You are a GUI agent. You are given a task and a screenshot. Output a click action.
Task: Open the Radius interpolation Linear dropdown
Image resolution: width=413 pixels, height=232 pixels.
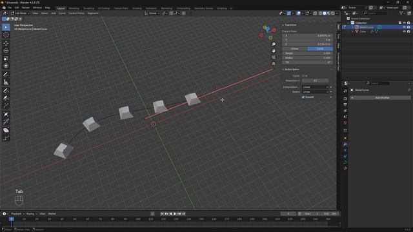tap(316, 92)
